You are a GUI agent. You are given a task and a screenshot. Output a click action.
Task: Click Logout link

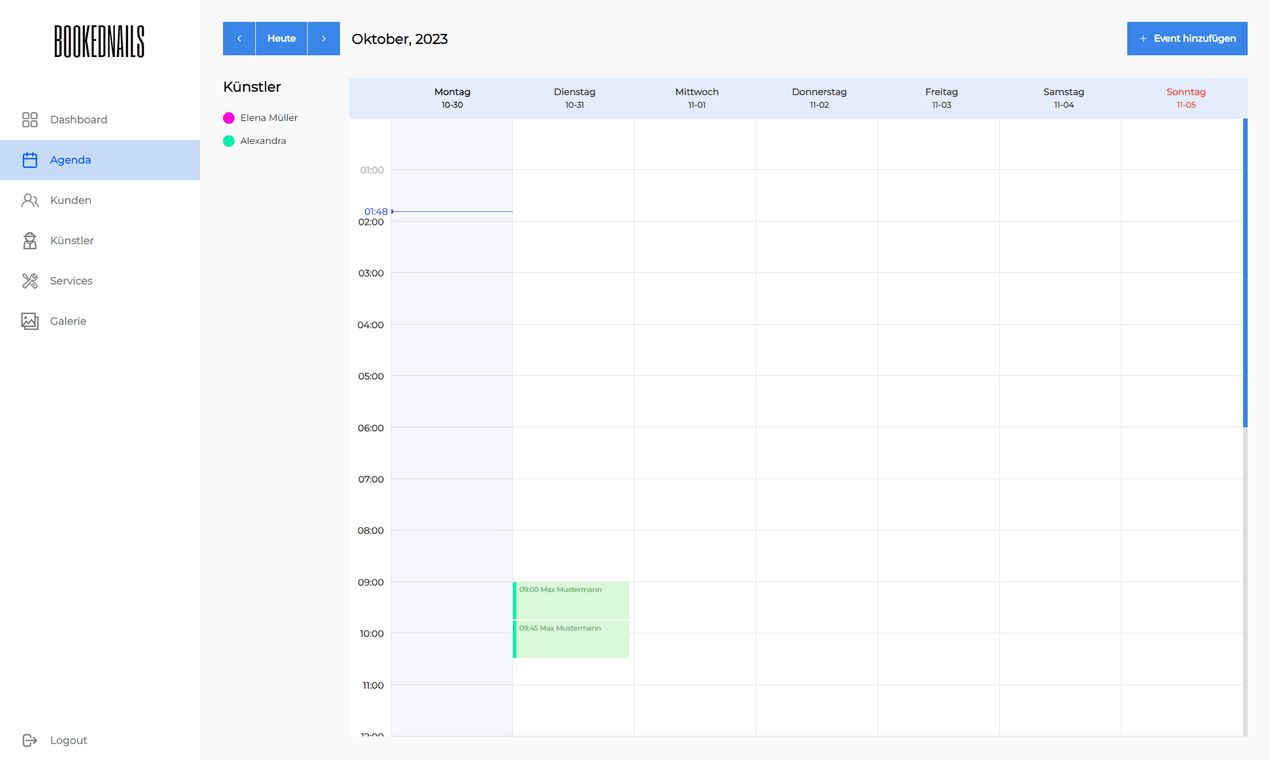(x=69, y=740)
